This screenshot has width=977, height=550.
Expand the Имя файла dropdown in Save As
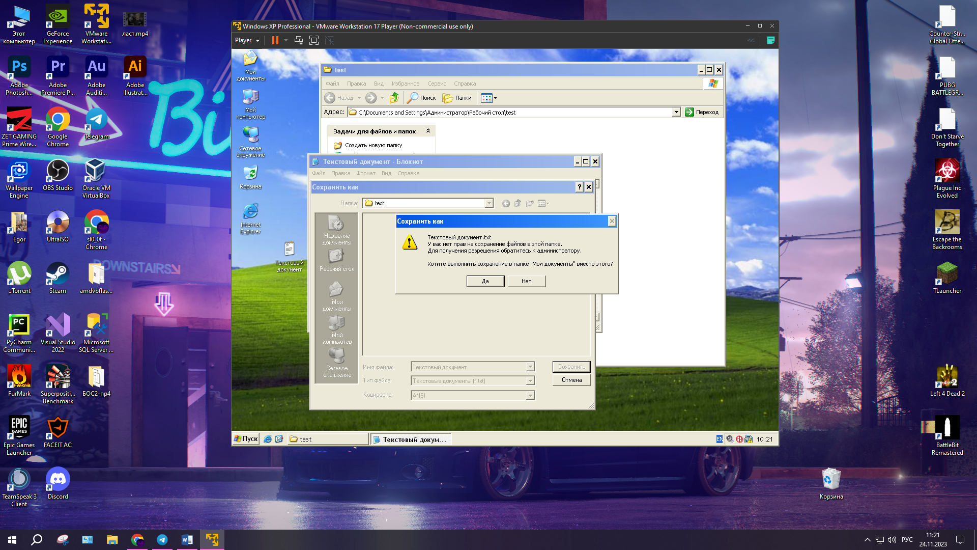point(530,367)
